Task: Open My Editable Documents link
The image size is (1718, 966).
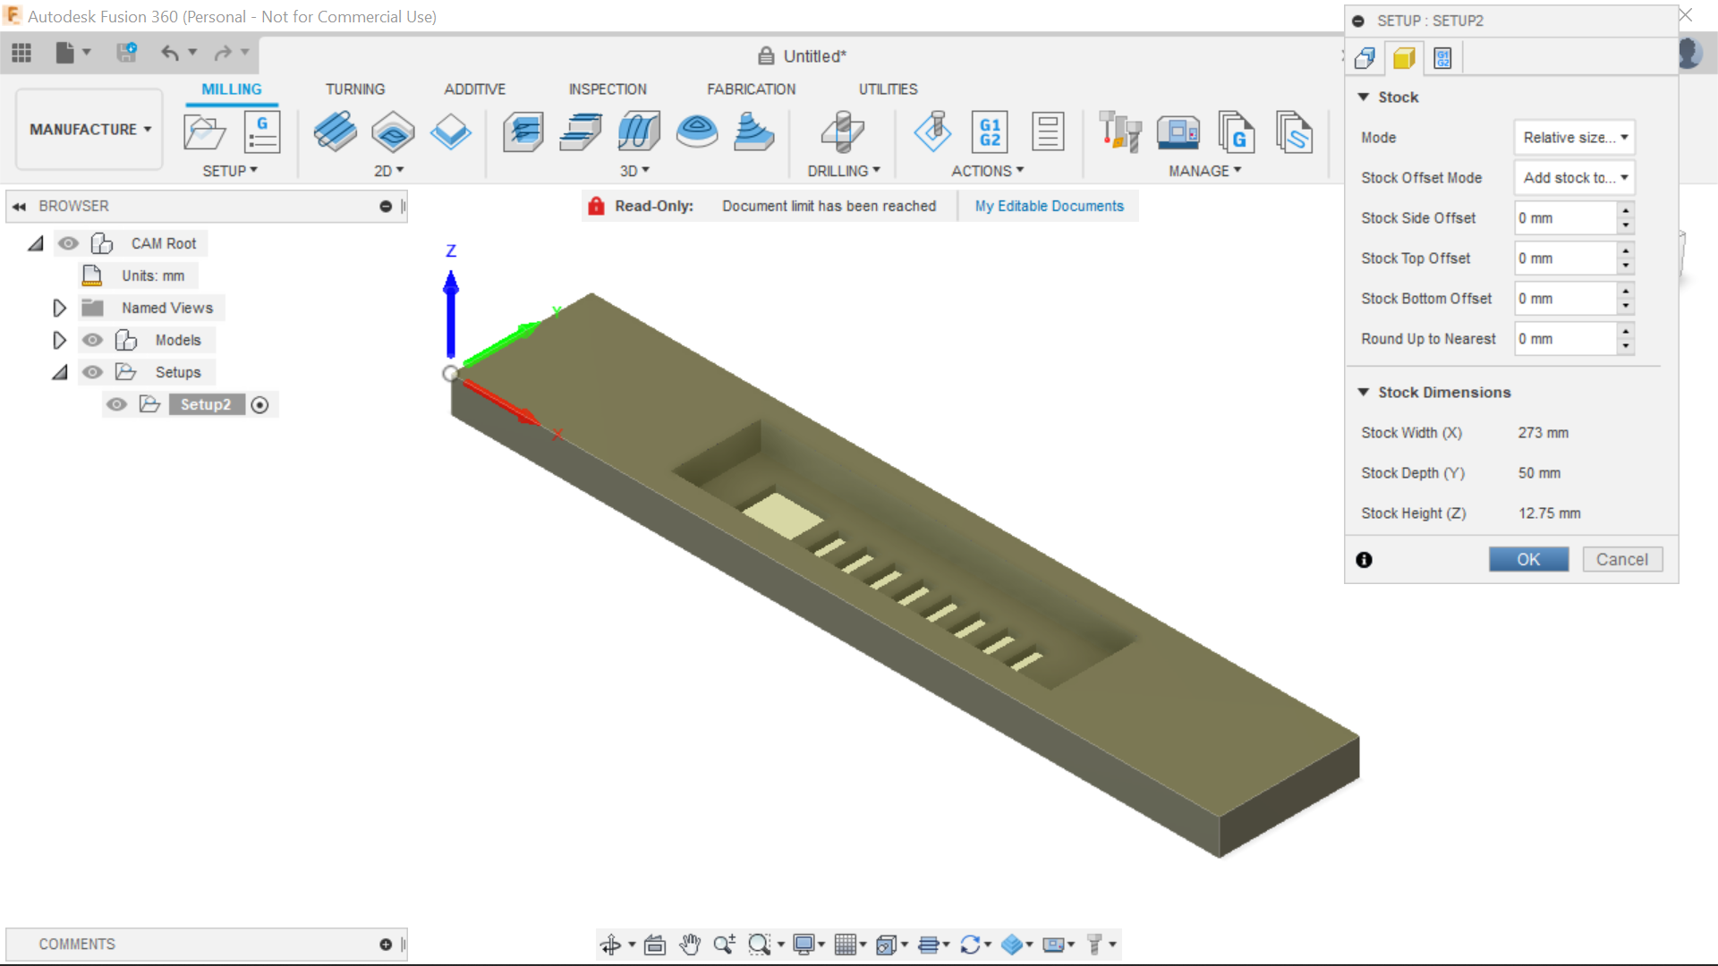Action: point(1049,206)
